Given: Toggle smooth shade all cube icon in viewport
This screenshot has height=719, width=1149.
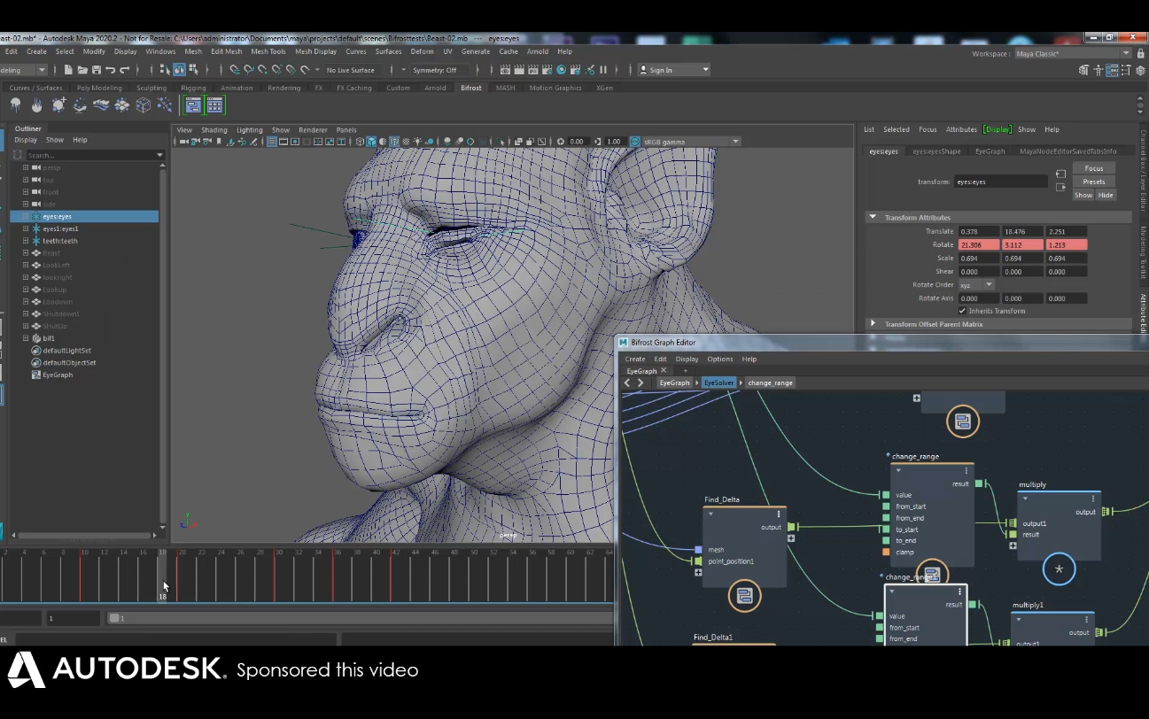Looking at the screenshot, I should coord(372,142).
